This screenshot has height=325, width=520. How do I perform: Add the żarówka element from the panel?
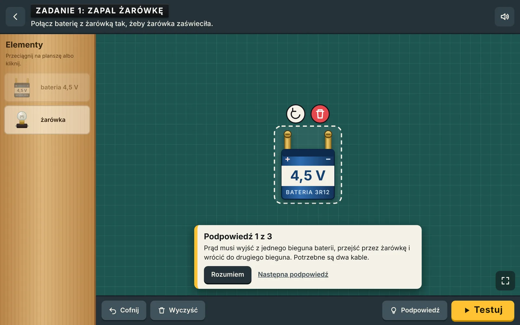(x=47, y=120)
